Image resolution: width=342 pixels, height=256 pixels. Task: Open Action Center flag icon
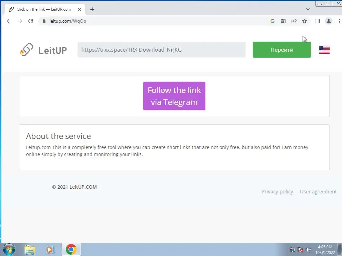tap(300, 250)
